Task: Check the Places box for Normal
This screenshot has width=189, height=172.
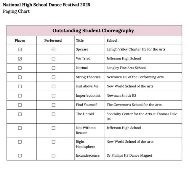Action: [20, 68]
